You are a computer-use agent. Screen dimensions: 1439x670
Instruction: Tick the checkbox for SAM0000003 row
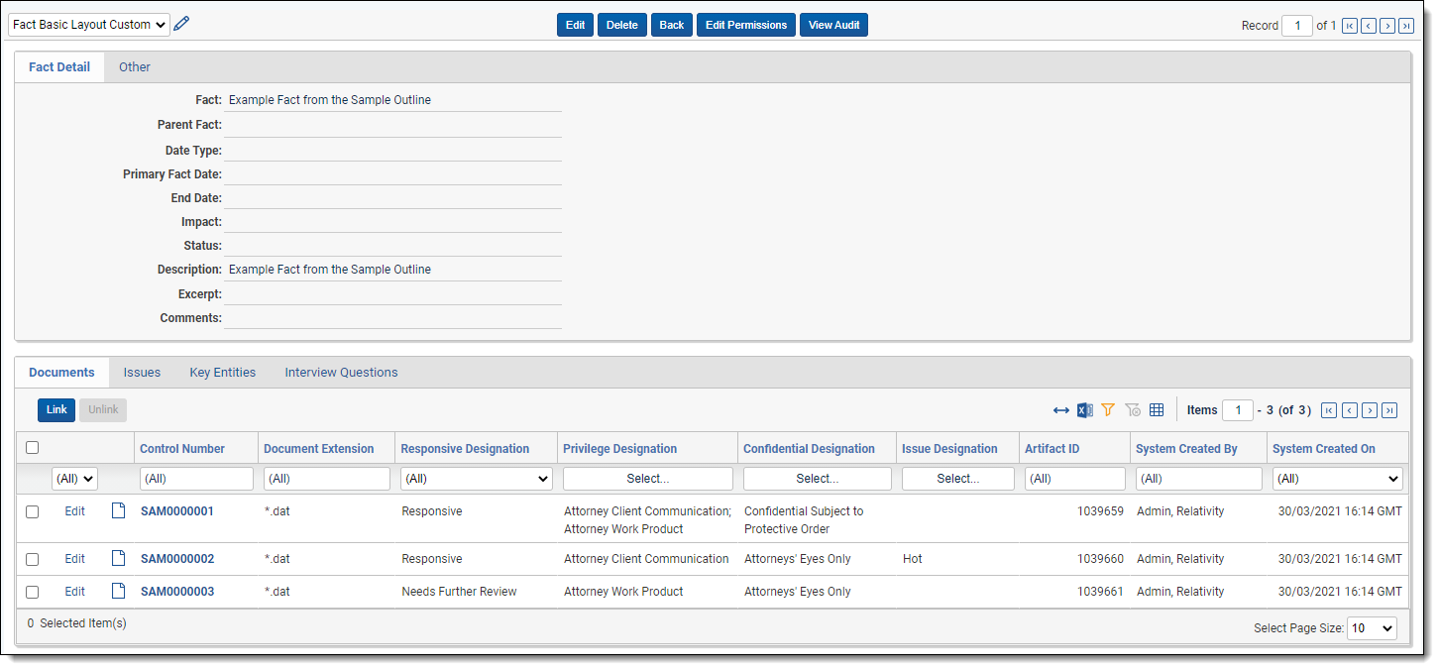coord(33,592)
